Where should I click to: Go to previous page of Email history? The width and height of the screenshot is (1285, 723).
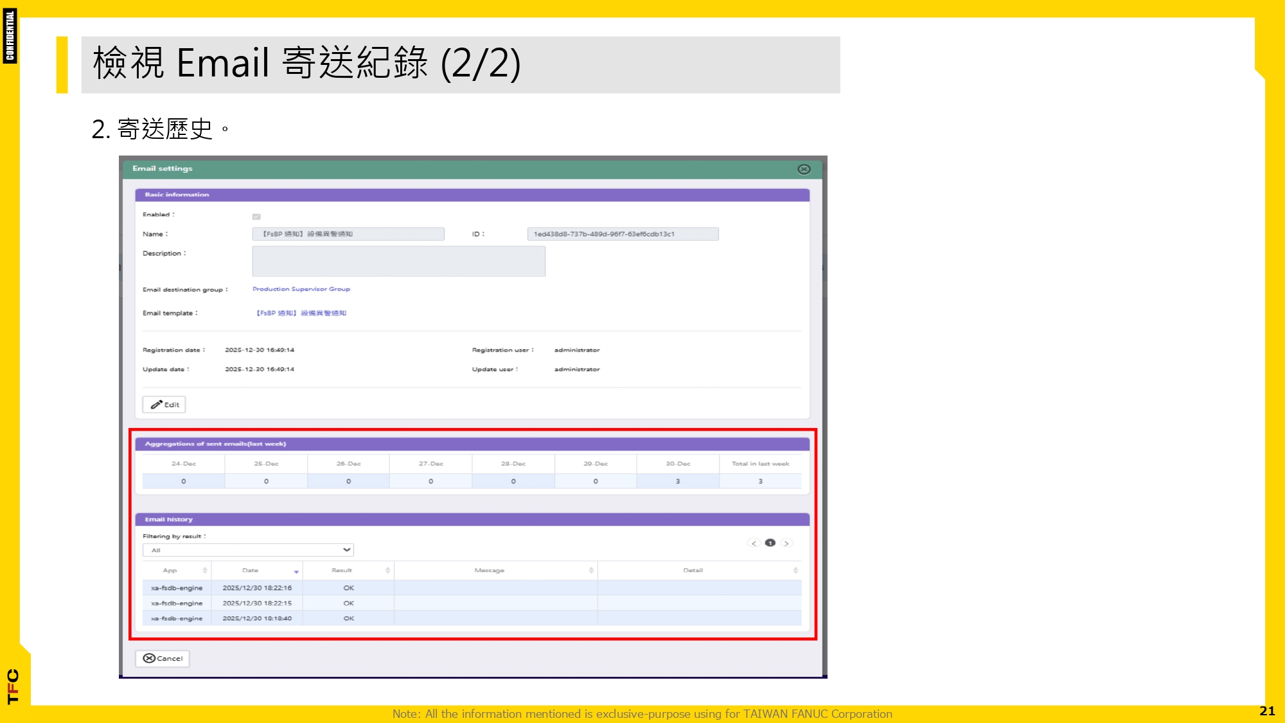pyautogui.click(x=754, y=542)
